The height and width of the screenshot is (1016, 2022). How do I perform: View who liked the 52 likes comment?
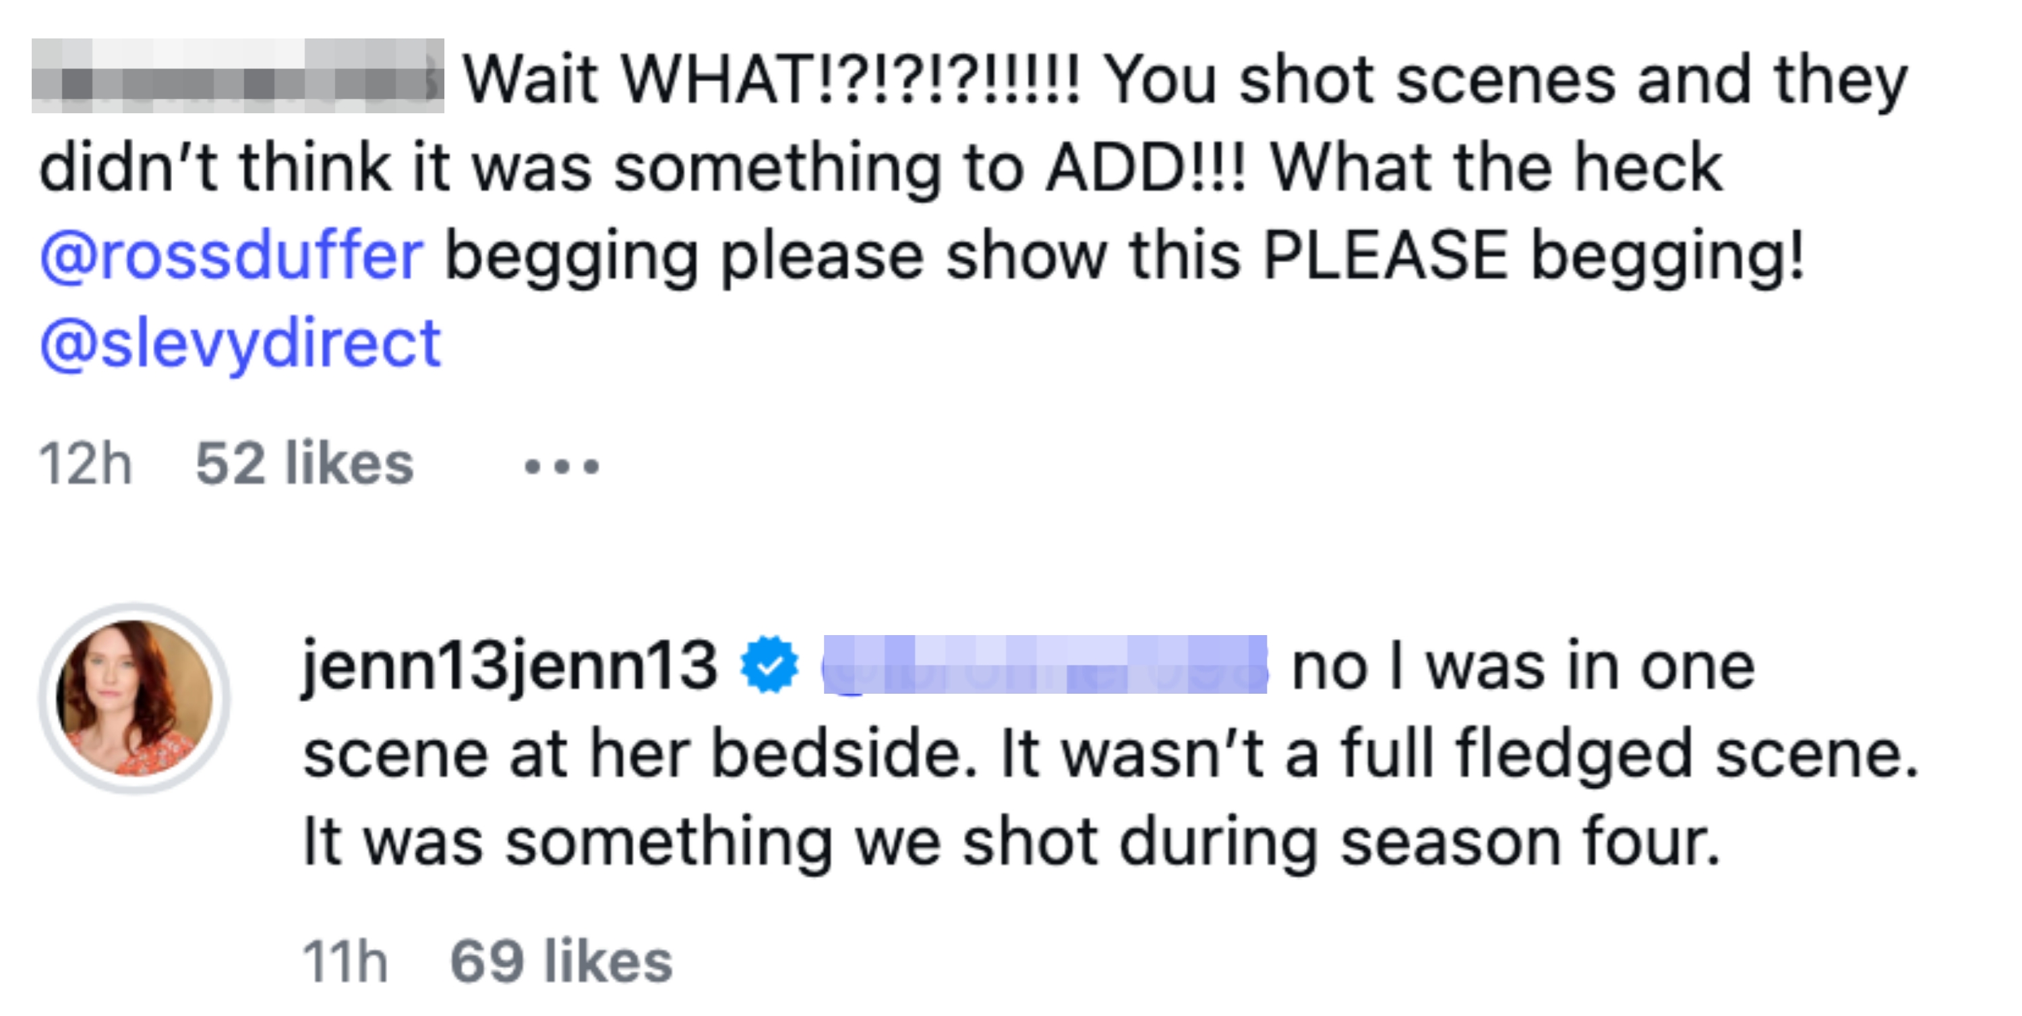304,463
